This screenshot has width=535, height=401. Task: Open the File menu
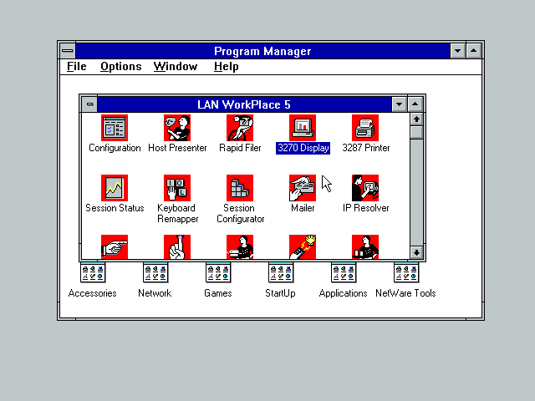tap(77, 67)
